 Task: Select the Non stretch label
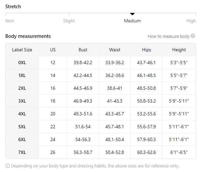tap(10, 21)
